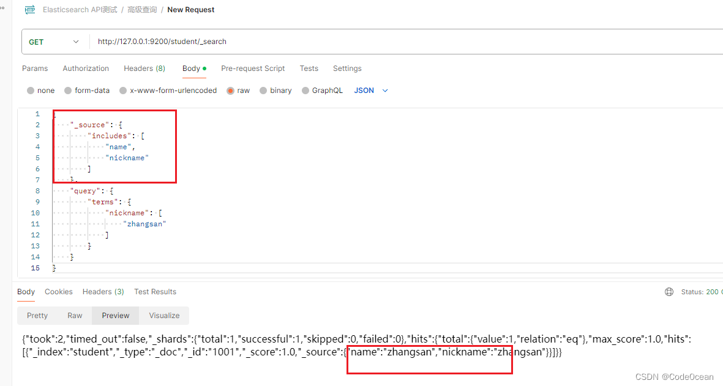723x386 pixels.
Task: Switch to the request Body tab
Action: pos(194,68)
